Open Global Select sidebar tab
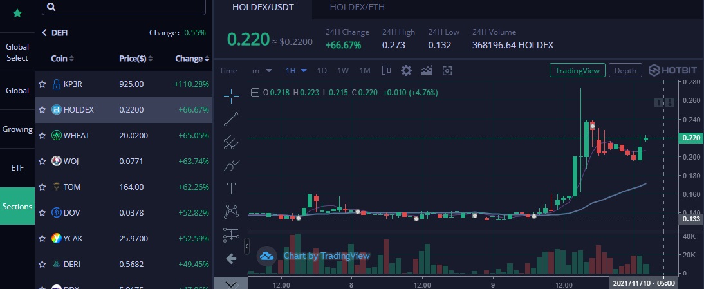The image size is (704, 289). 17,52
